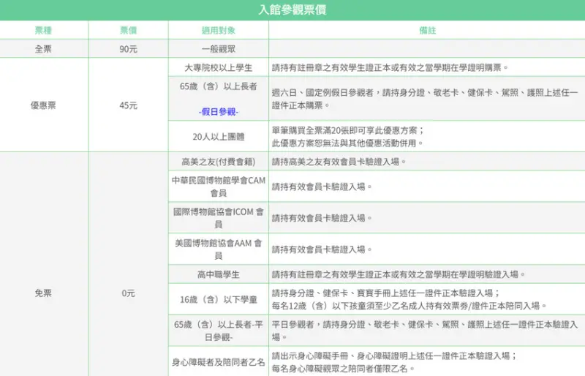Image resolution: width=585 pixels, height=376 pixels.
Task: Click the 備註 column header
Action: (426, 31)
